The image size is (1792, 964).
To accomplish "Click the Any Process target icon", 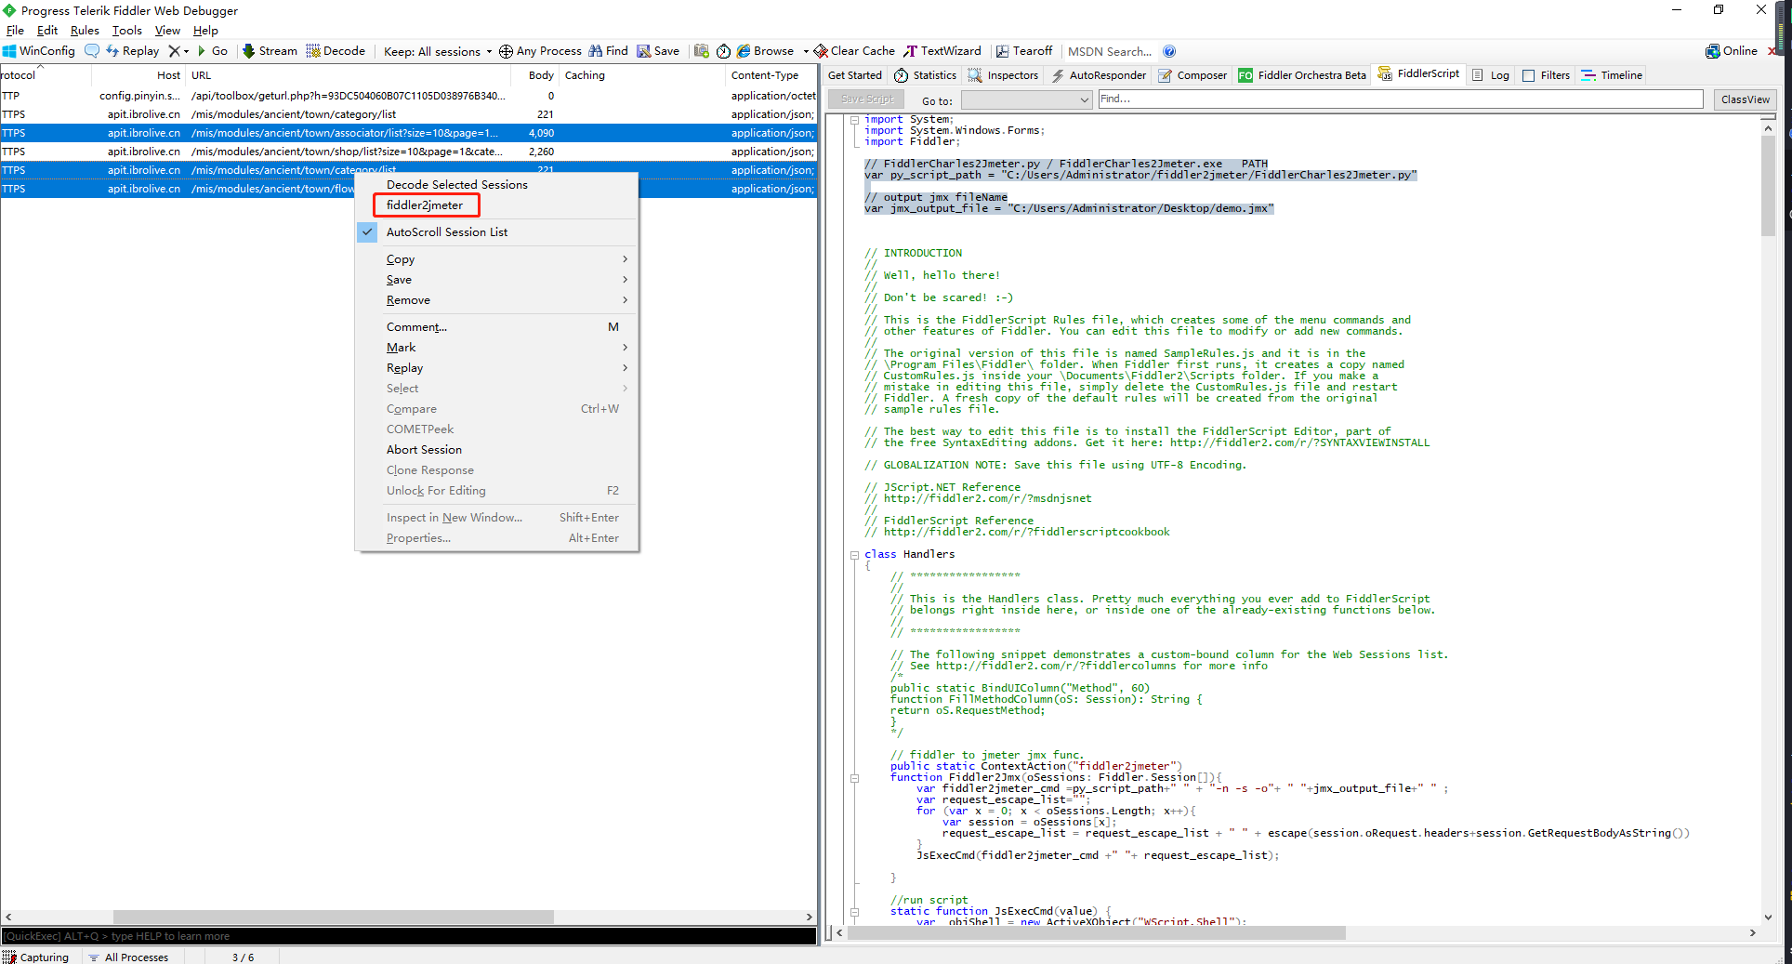I will (x=506, y=51).
